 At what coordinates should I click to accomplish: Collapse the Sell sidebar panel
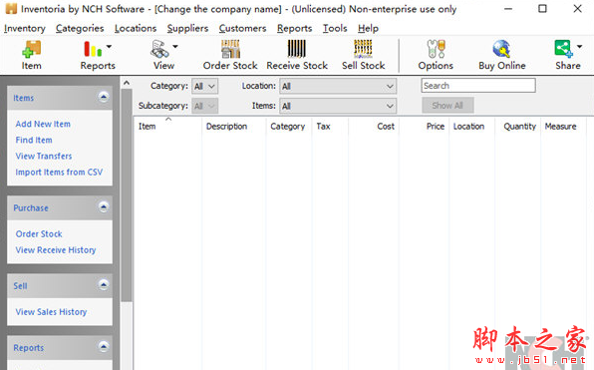point(104,285)
